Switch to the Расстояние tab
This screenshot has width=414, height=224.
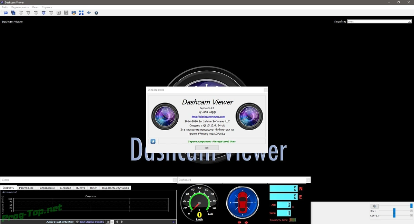(26, 188)
